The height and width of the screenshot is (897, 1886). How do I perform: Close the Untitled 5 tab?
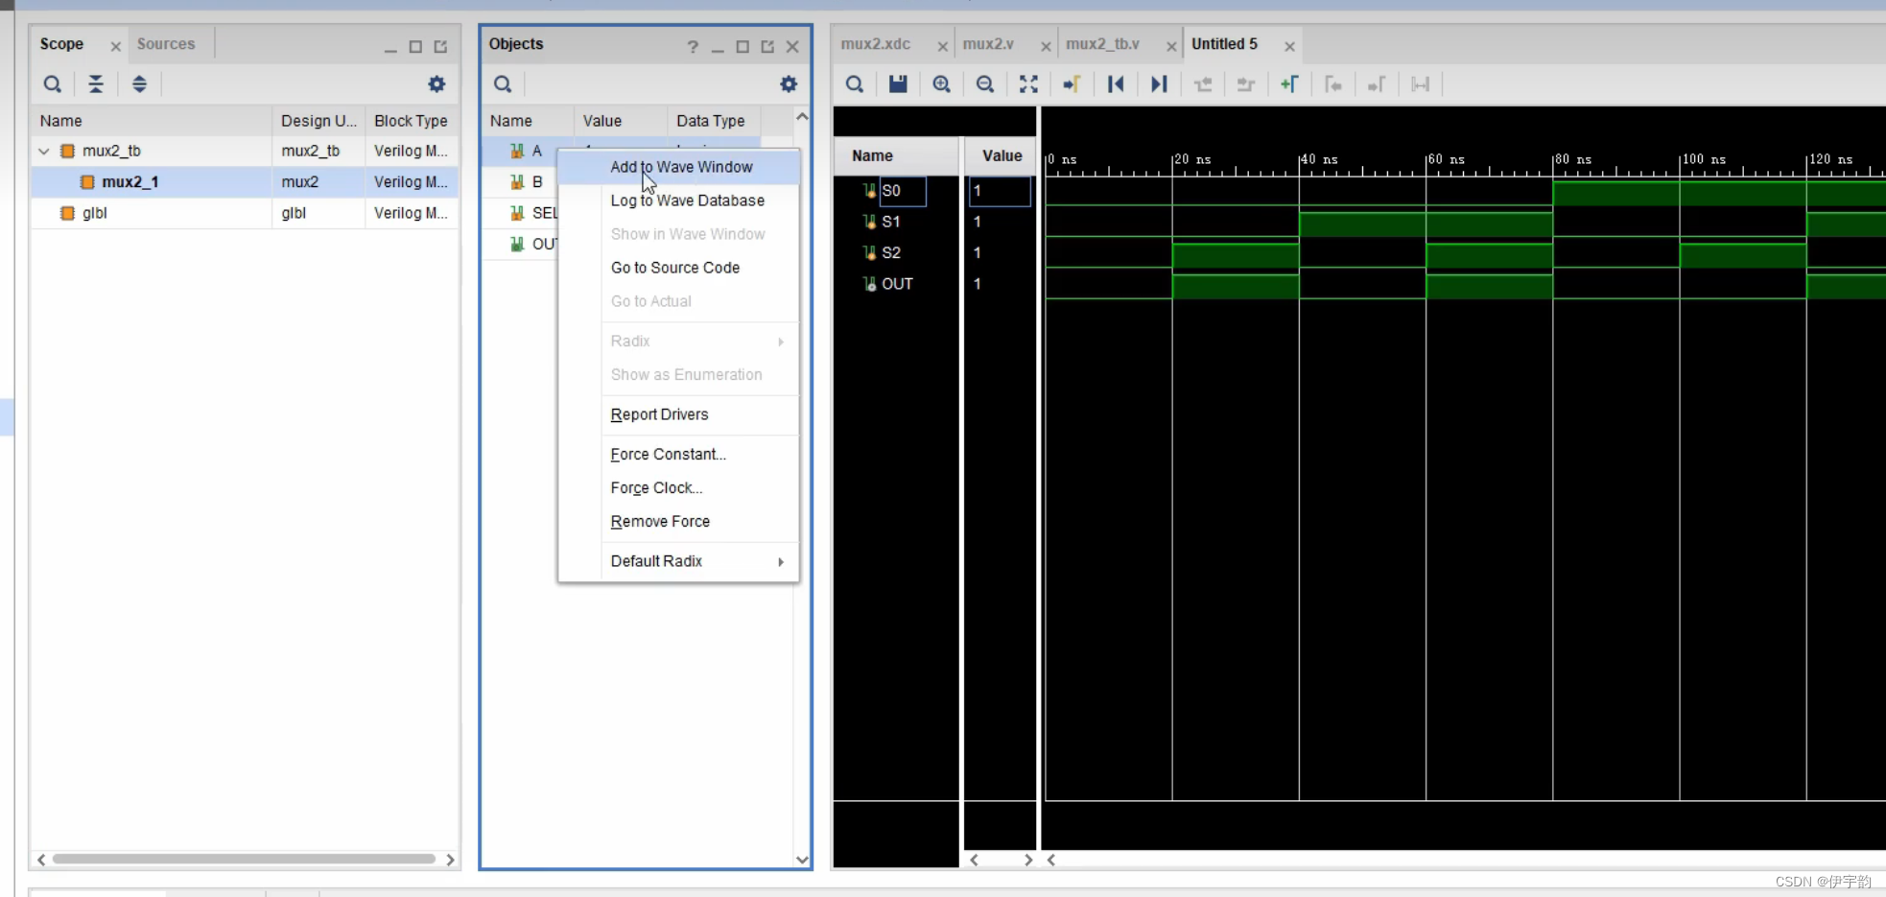click(x=1289, y=46)
